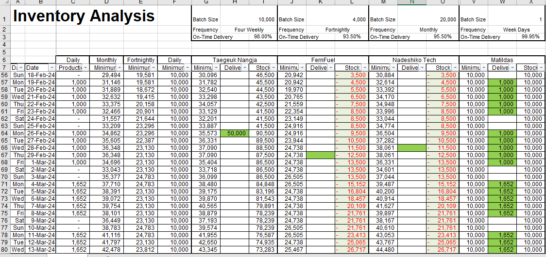Select the row 64 header
The height and width of the screenshot is (257, 546).
tap(5, 133)
